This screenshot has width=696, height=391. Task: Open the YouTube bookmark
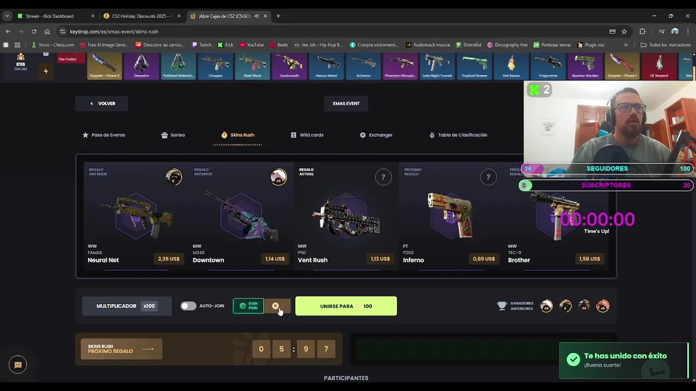click(251, 45)
